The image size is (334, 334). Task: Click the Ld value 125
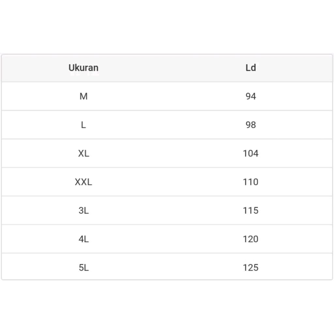250,267
